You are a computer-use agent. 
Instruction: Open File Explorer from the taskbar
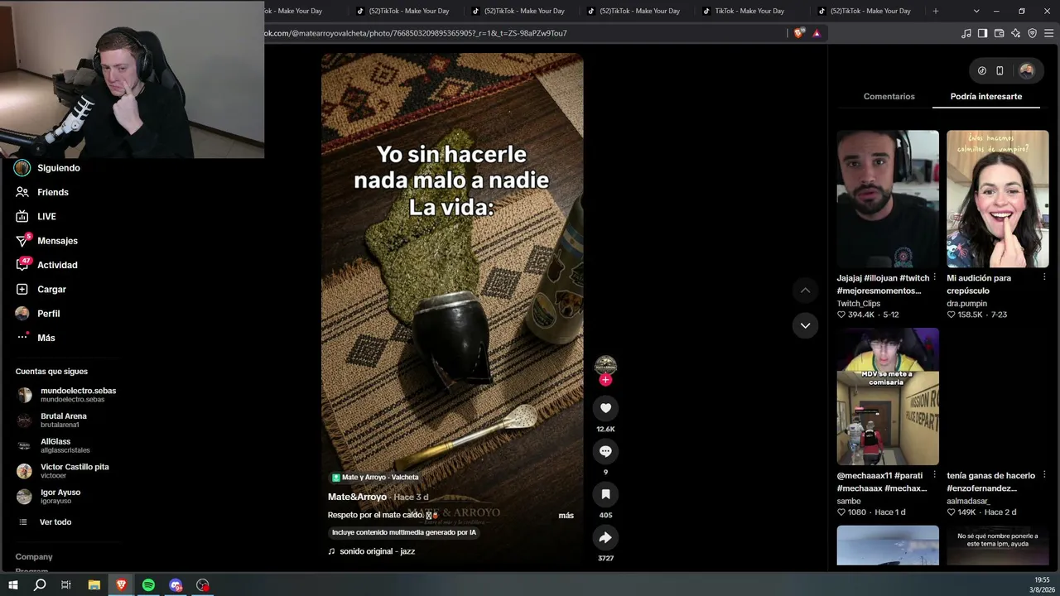point(94,585)
